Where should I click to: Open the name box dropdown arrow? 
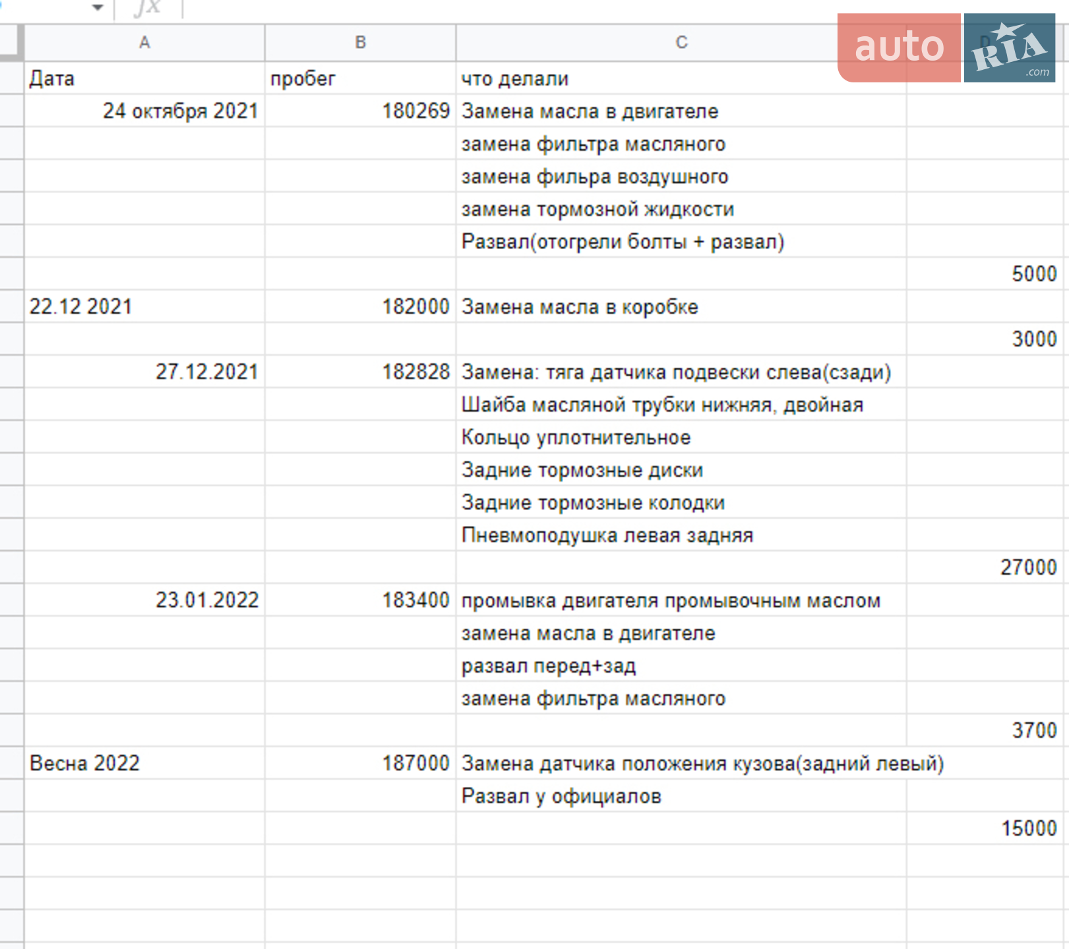[98, 8]
